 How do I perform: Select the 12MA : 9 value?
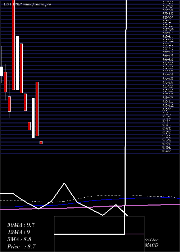click(x=19, y=232)
